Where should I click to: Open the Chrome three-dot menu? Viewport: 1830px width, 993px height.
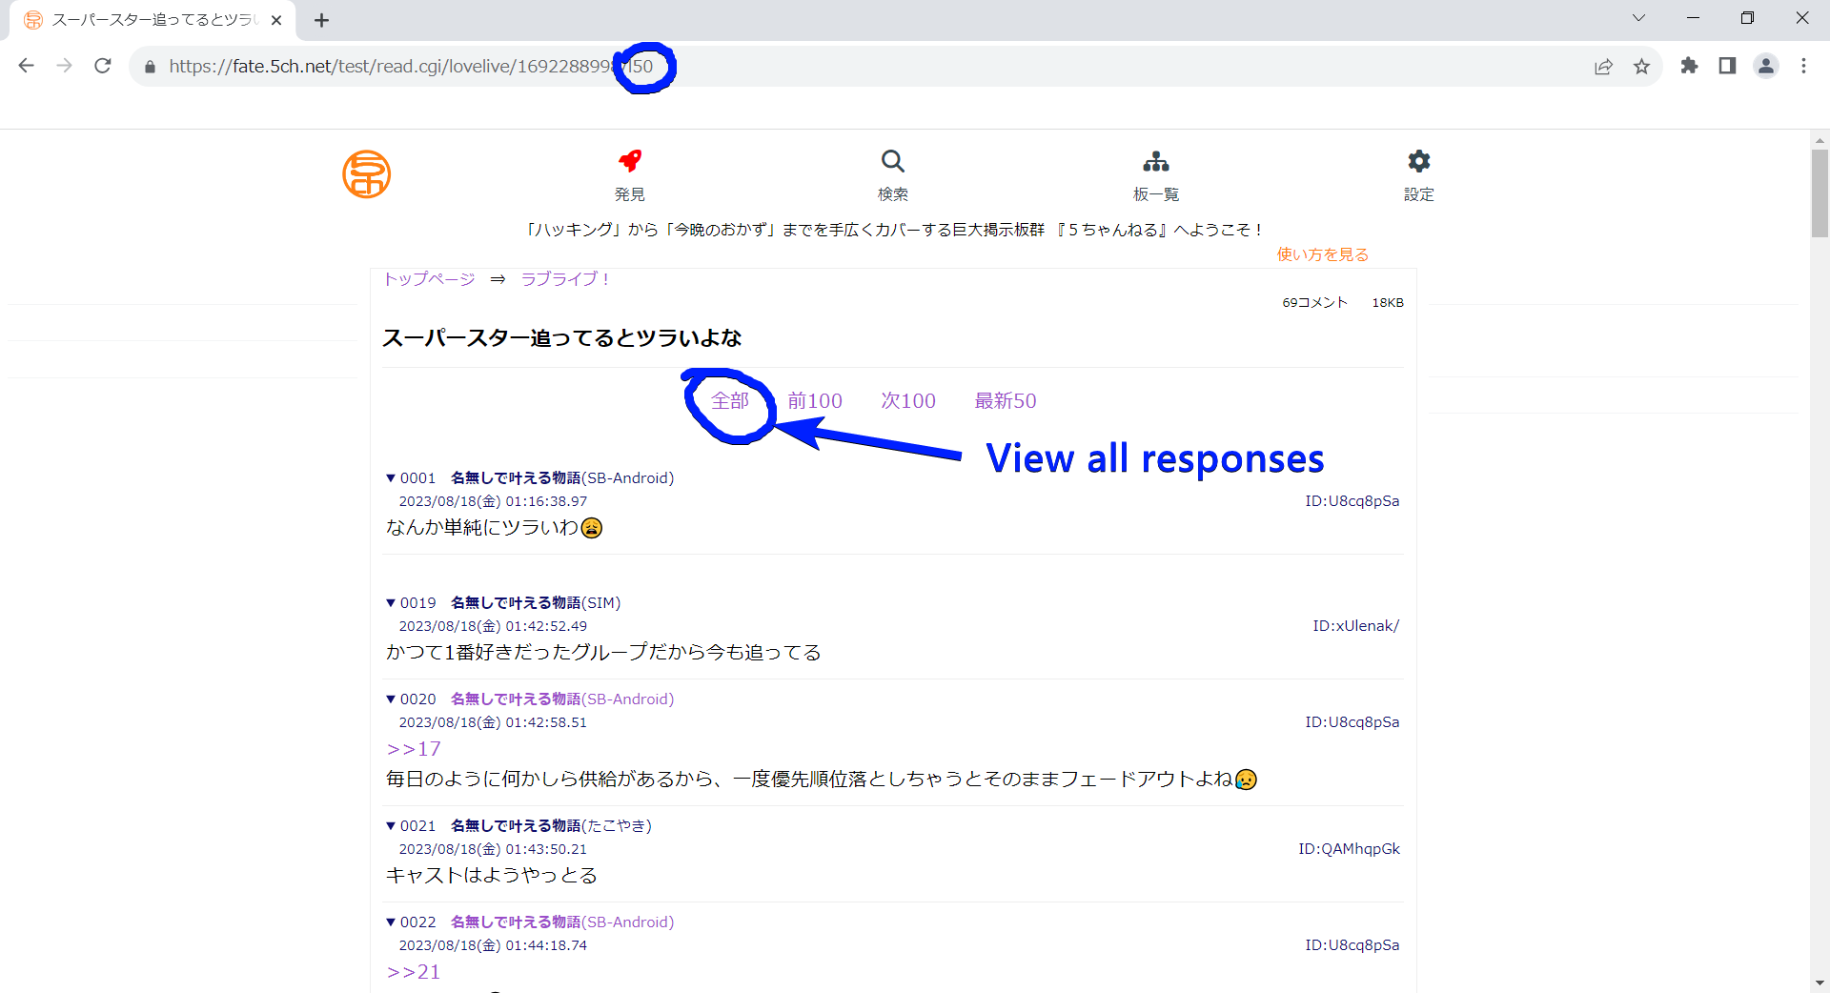(x=1804, y=66)
